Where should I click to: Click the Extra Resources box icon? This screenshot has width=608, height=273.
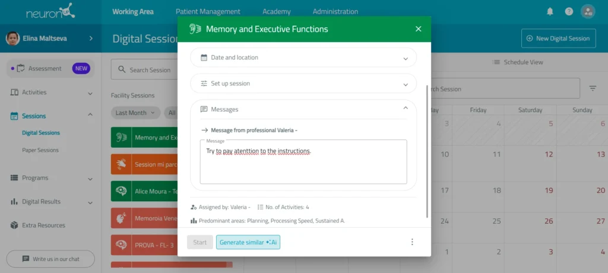(14, 226)
